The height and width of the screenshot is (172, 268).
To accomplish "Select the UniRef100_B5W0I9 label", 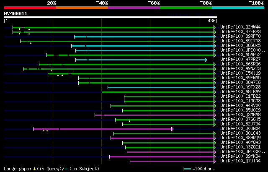I will [240, 110].
